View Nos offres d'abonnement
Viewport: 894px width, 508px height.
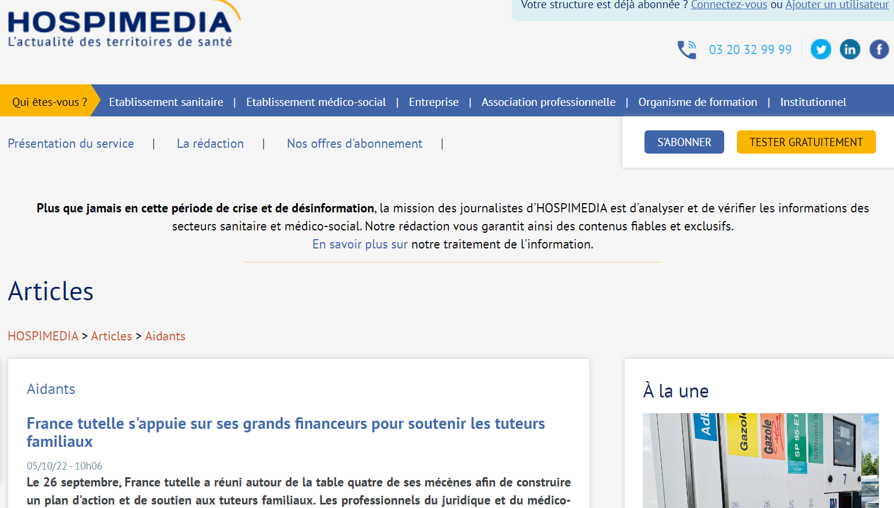pos(354,144)
